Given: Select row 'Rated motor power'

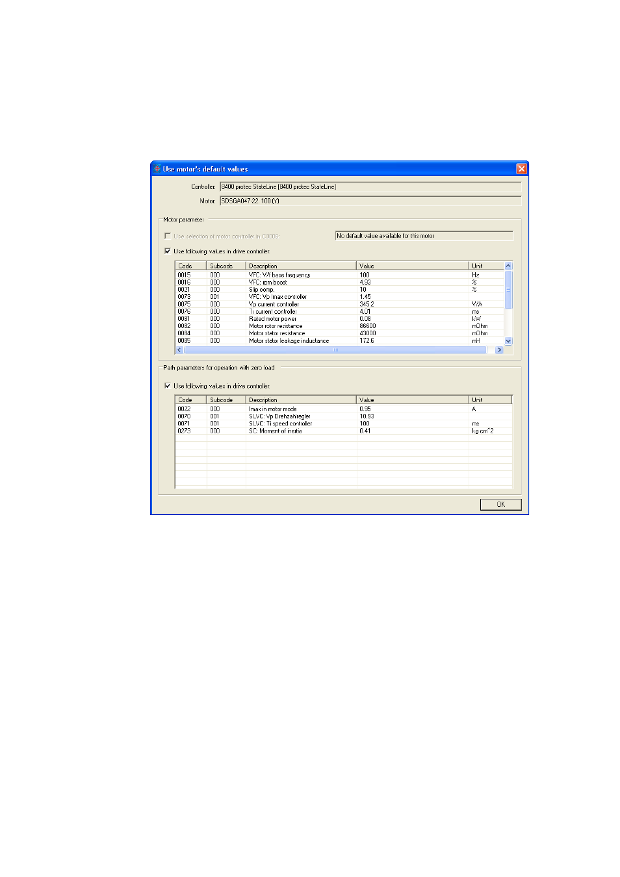Looking at the screenshot, I should 340,319.
